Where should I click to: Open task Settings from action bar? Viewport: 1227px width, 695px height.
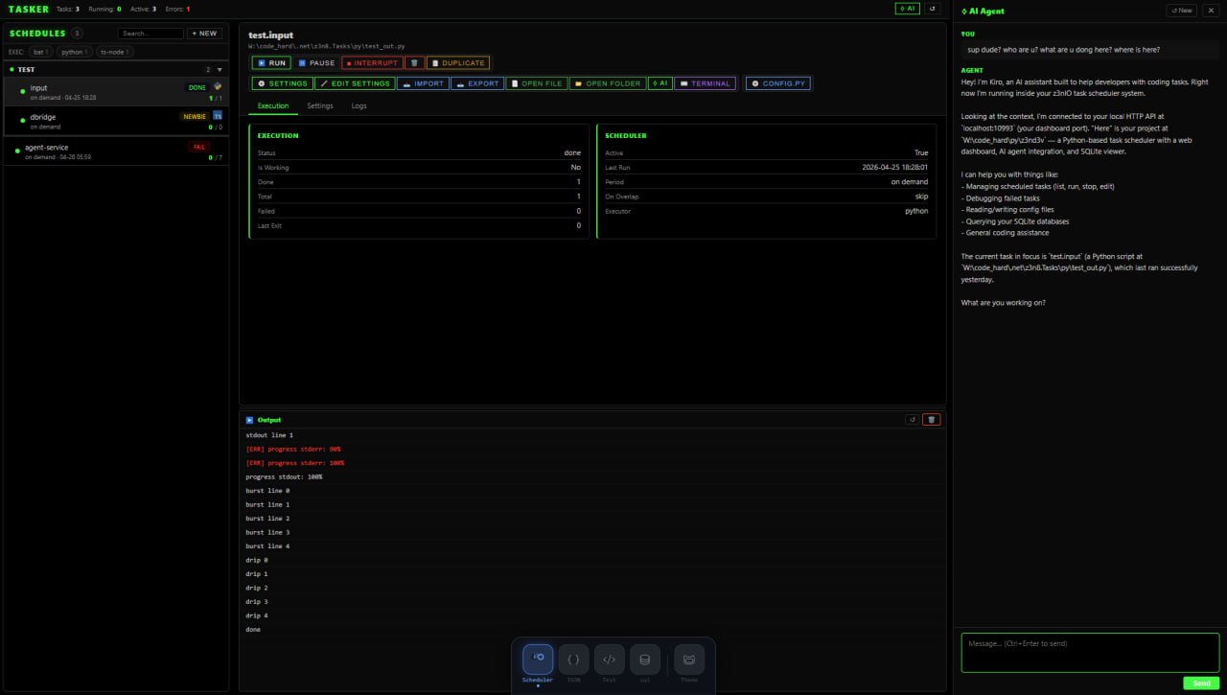click(282, 83)
